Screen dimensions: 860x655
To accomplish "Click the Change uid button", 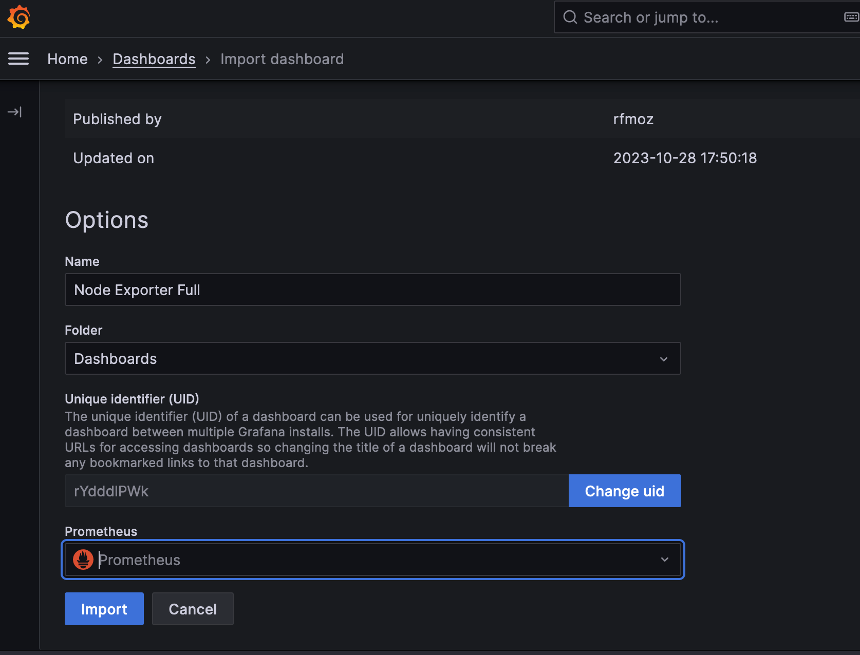I will click(x=624, y=491).
